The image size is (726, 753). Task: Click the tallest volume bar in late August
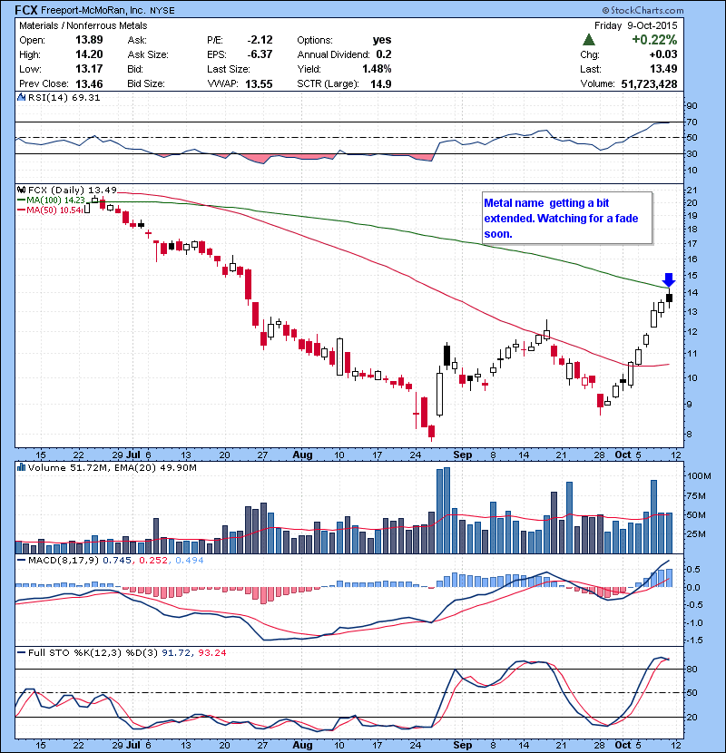(x=446, y=511)
